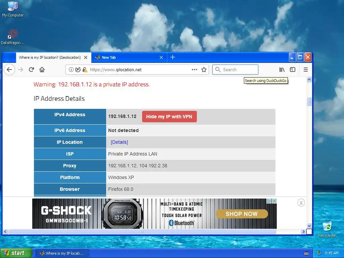Click the padlock warning icon in address bar
This screenshot has width=344, height=258.
click(85, 70)
